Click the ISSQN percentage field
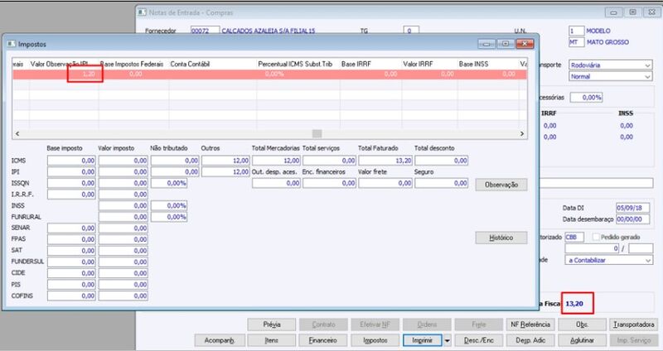 click(x=169, y=183)
